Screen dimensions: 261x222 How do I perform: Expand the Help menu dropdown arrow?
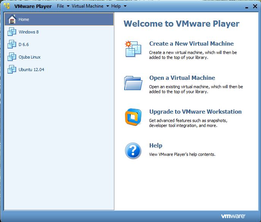pyautogui.click(x=125, y=6)
